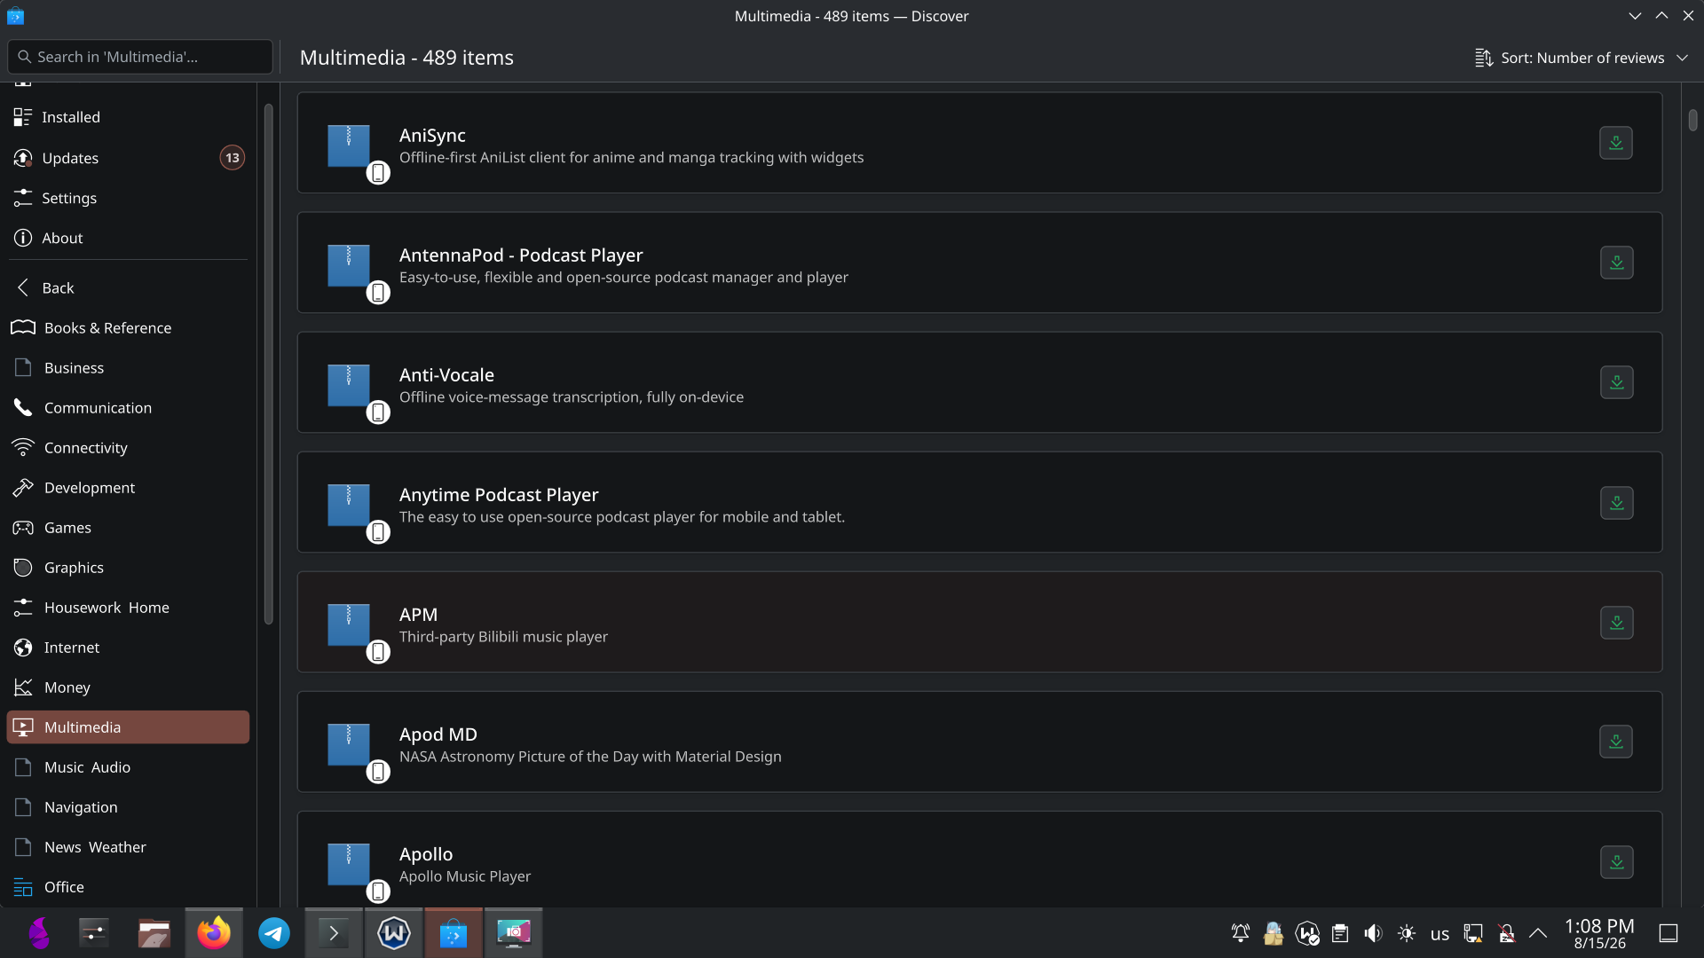The image size is (1704, 958).
Task: Open the terminal from the taskbar
Action: (x=334, y=933)
